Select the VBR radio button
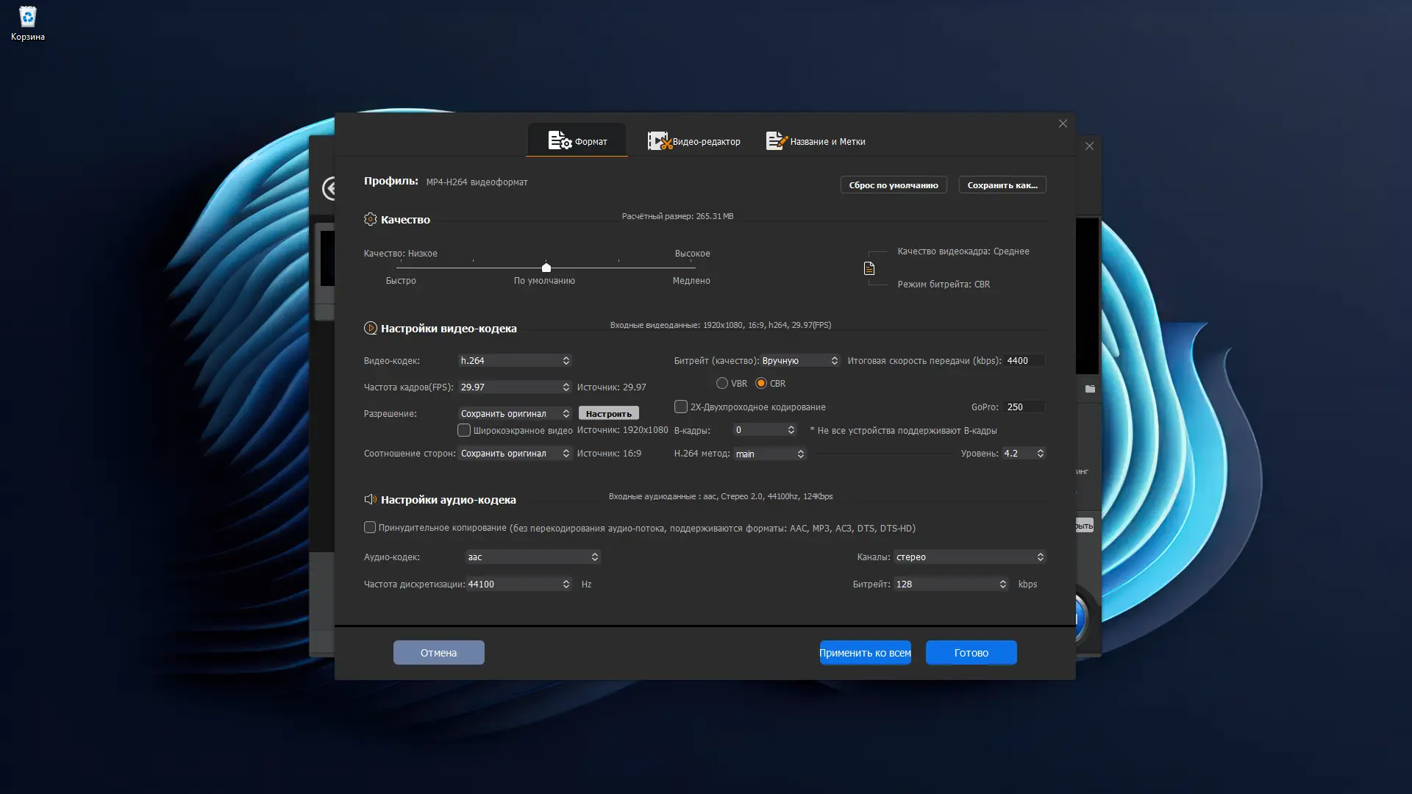The width and height of the screenshot is (1412, 794). click(x=722, y=383)
